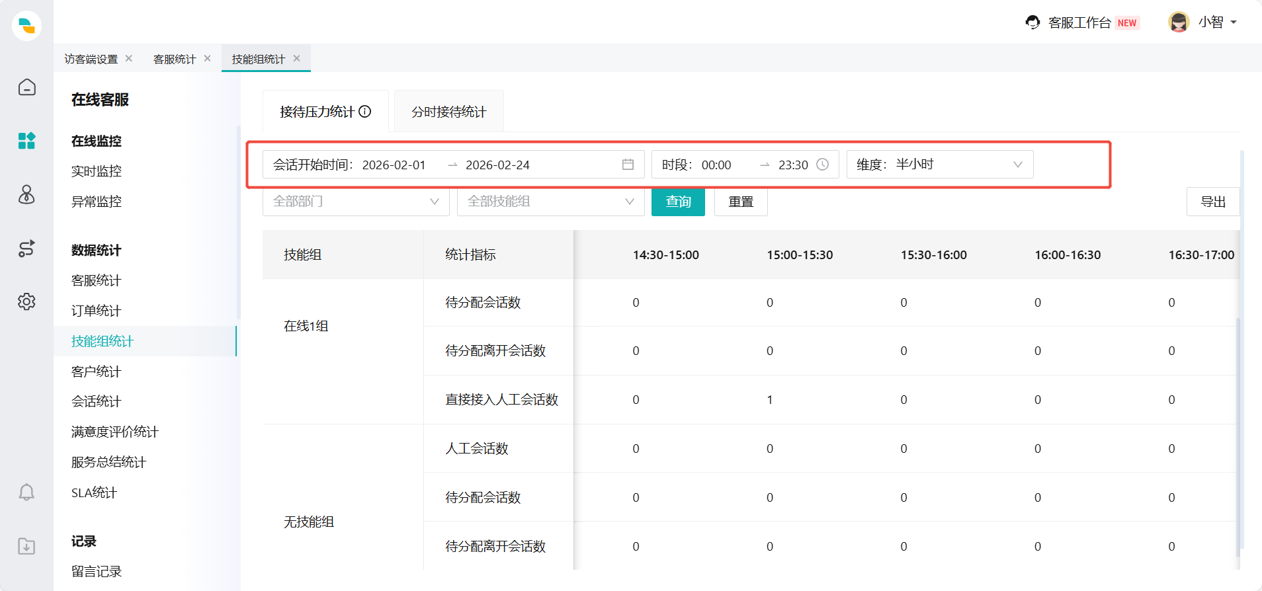The image size is (1262, 591).
Task: Click the 00:00 start time field
Action: [717, 165]
